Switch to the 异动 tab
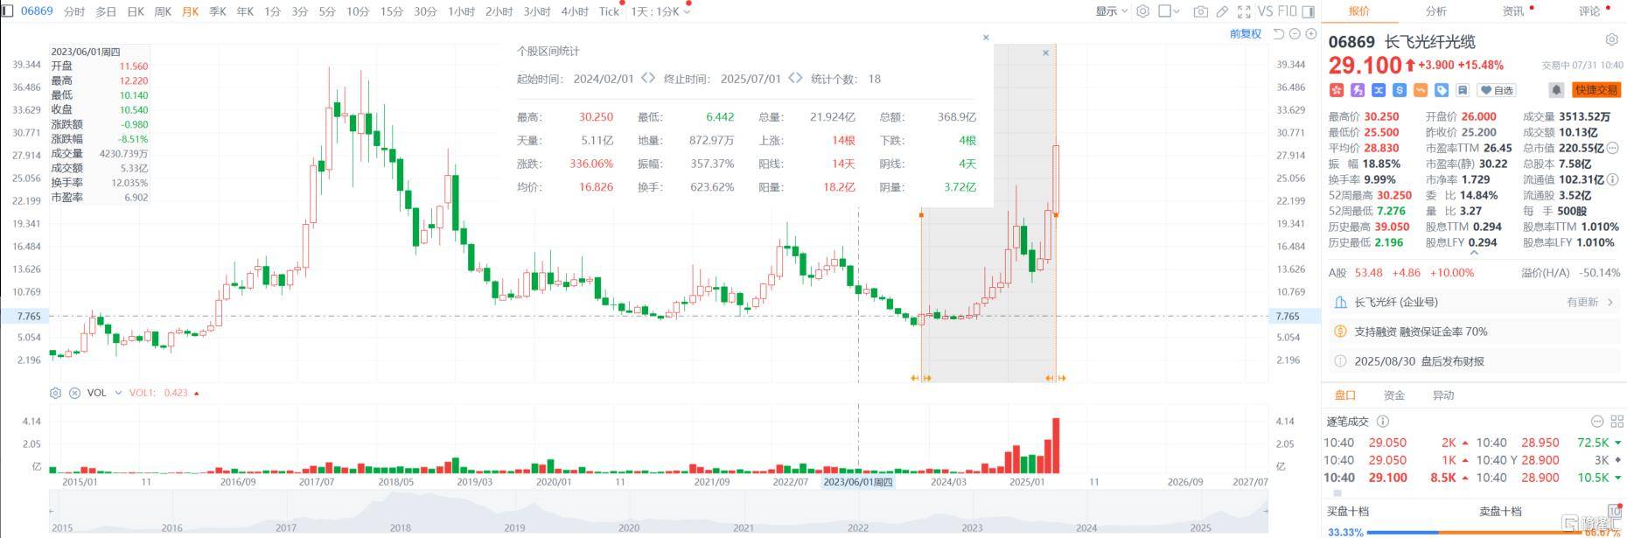The width and height of the screenshot is (1627, 538). coord(1443,395)
